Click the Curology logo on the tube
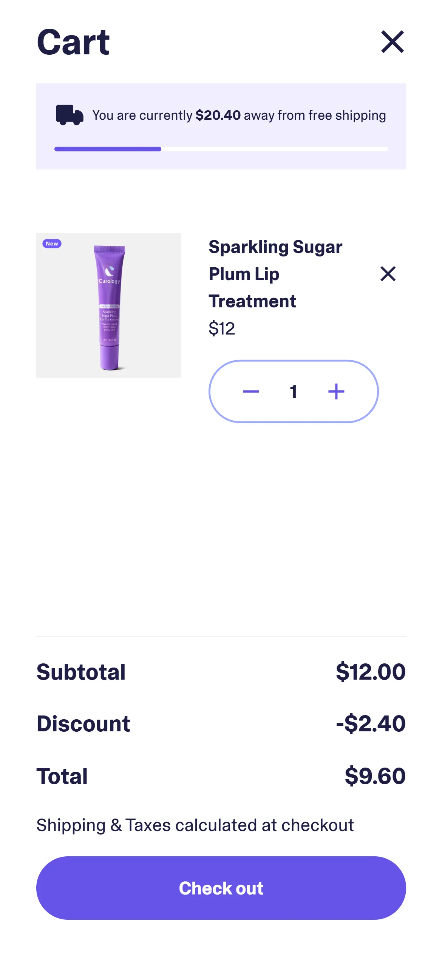This screenshot has height=956, width=442. (x=109, y=275)
